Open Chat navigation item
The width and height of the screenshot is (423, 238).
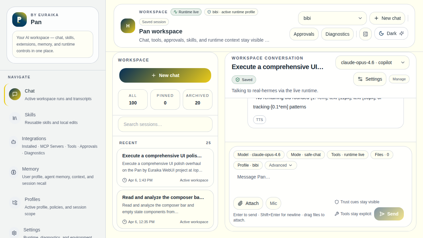(53, 95)
